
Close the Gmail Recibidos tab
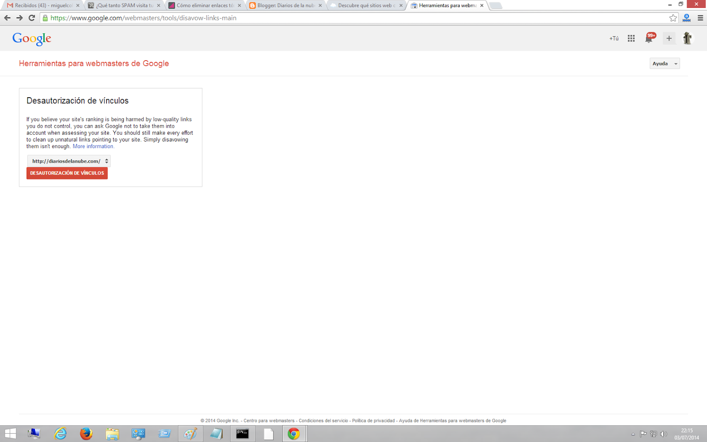78,6
